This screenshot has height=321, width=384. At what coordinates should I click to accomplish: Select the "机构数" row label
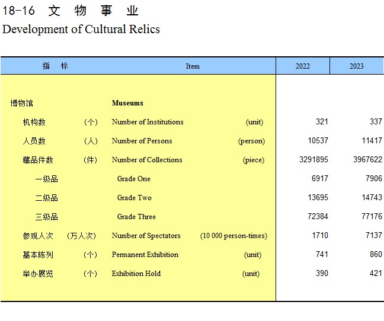34,122
